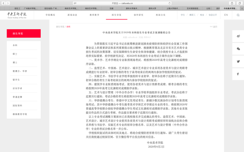Show all tabs overview button
This screenshot has height=152, width=244.
coord(240,3)
